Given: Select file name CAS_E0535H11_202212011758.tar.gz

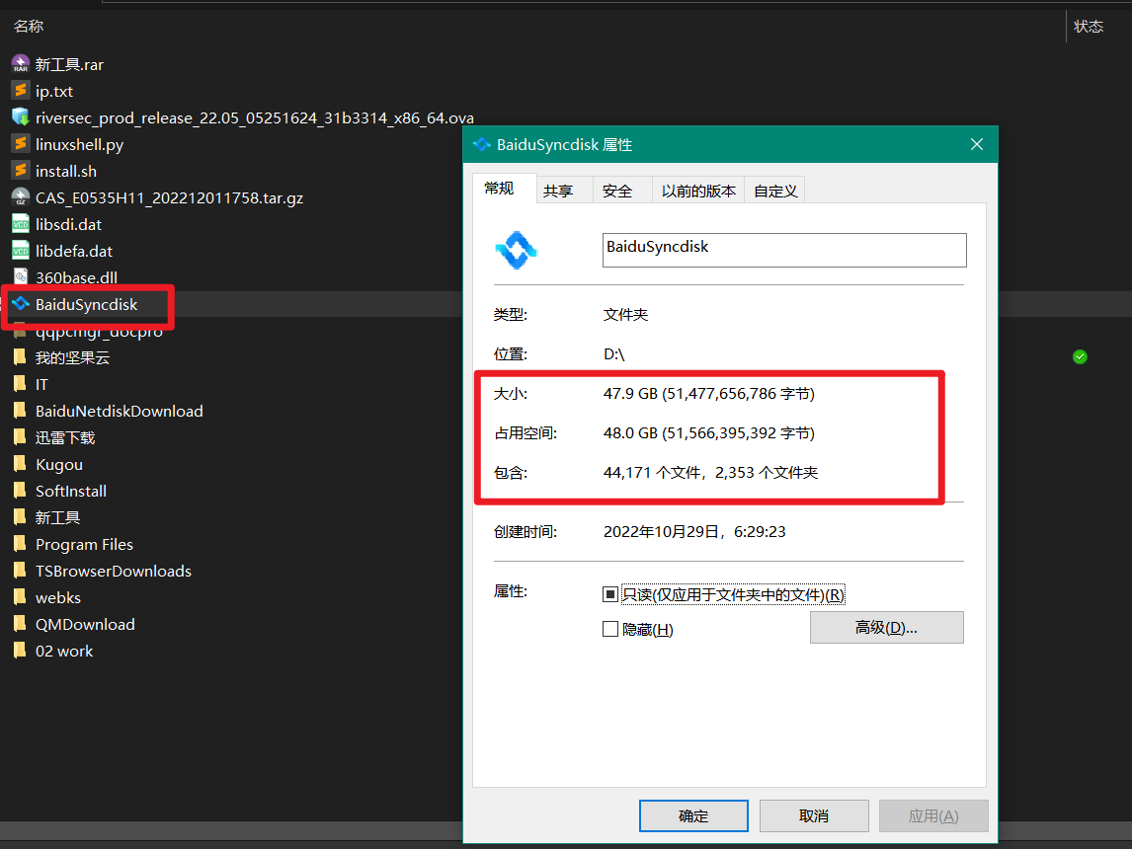Looking at the screenshot, I should coord(169,197).
